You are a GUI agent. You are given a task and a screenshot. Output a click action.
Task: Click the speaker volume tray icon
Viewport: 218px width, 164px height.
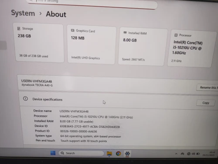click(x=194, y=154)
